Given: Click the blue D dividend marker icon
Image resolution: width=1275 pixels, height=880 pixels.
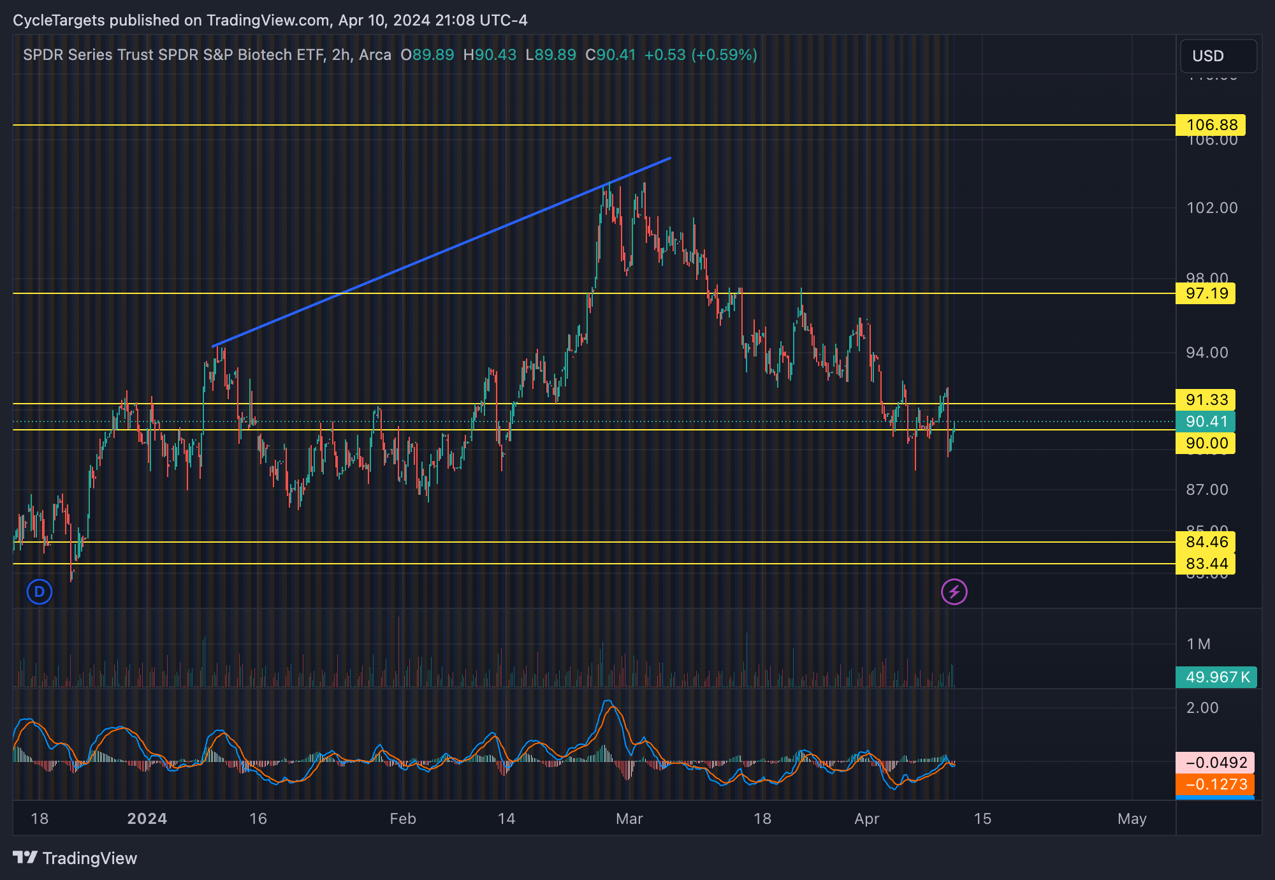Looking at the screenshot, I should click(x=40, y=592).
